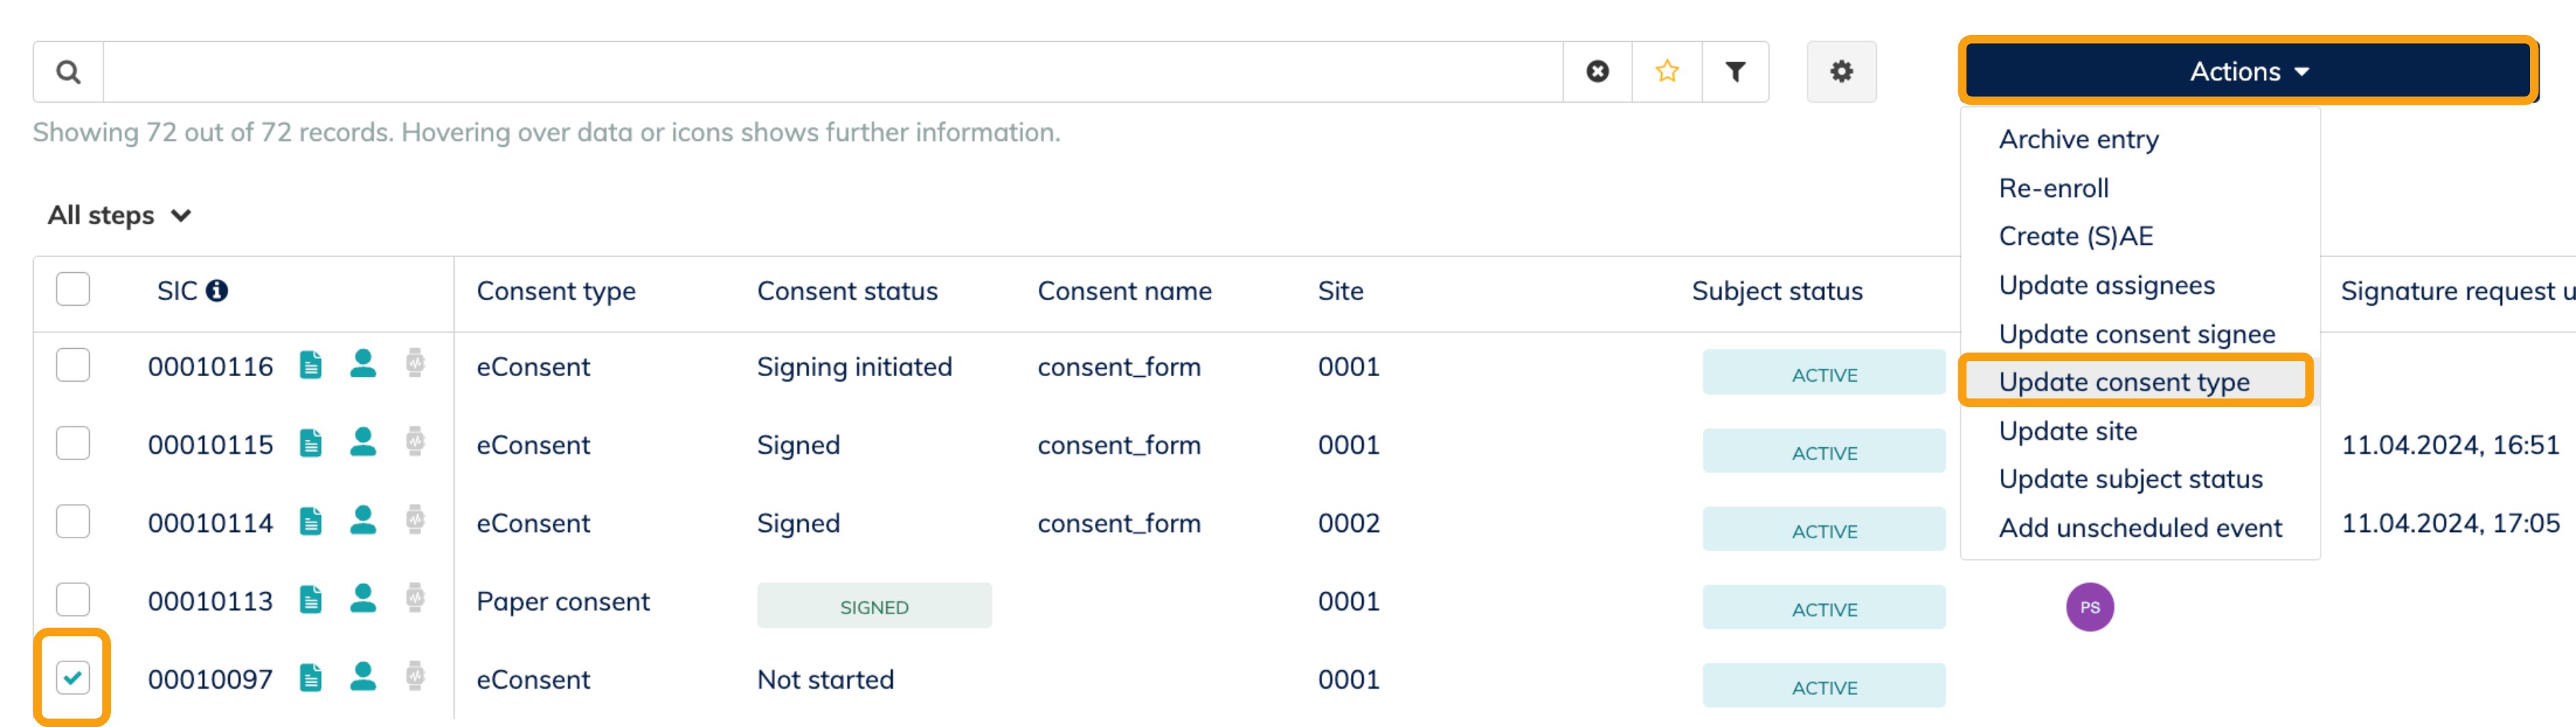Open table settings gear icon
The image size is (2576, 727).
click(1841, 72)
